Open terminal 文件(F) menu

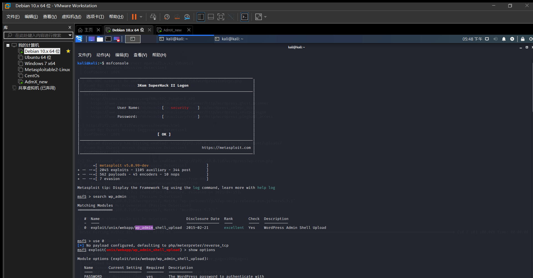[x=85, y=55]
